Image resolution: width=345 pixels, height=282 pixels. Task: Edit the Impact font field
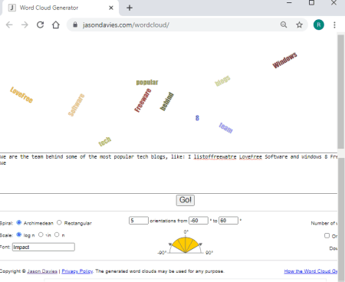coord(44,247)
